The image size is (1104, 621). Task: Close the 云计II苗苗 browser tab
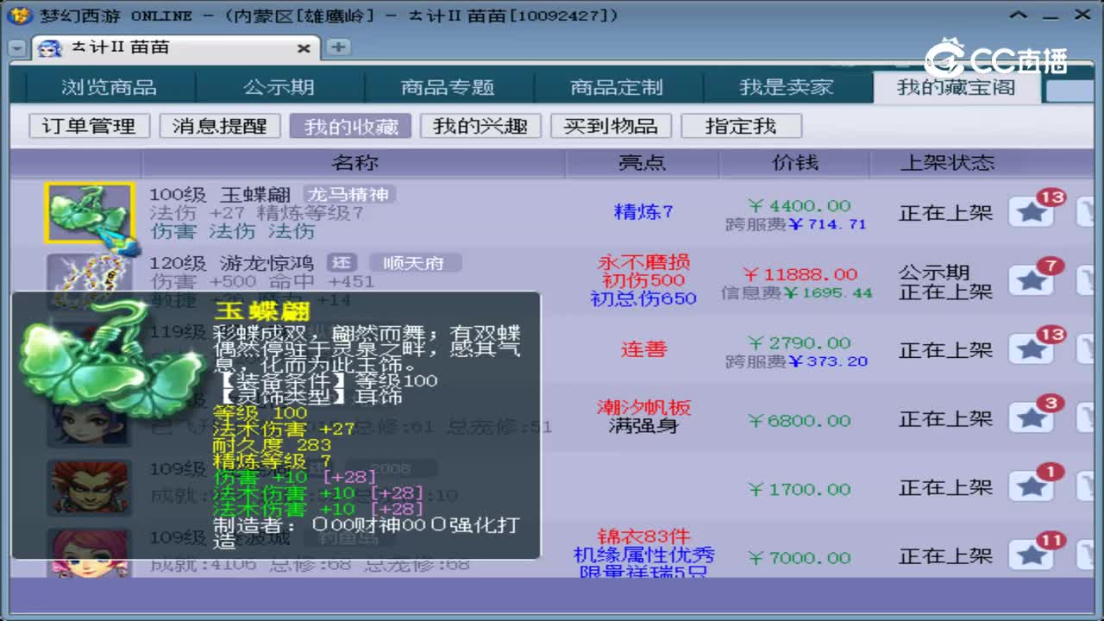[x=303, y=48]
